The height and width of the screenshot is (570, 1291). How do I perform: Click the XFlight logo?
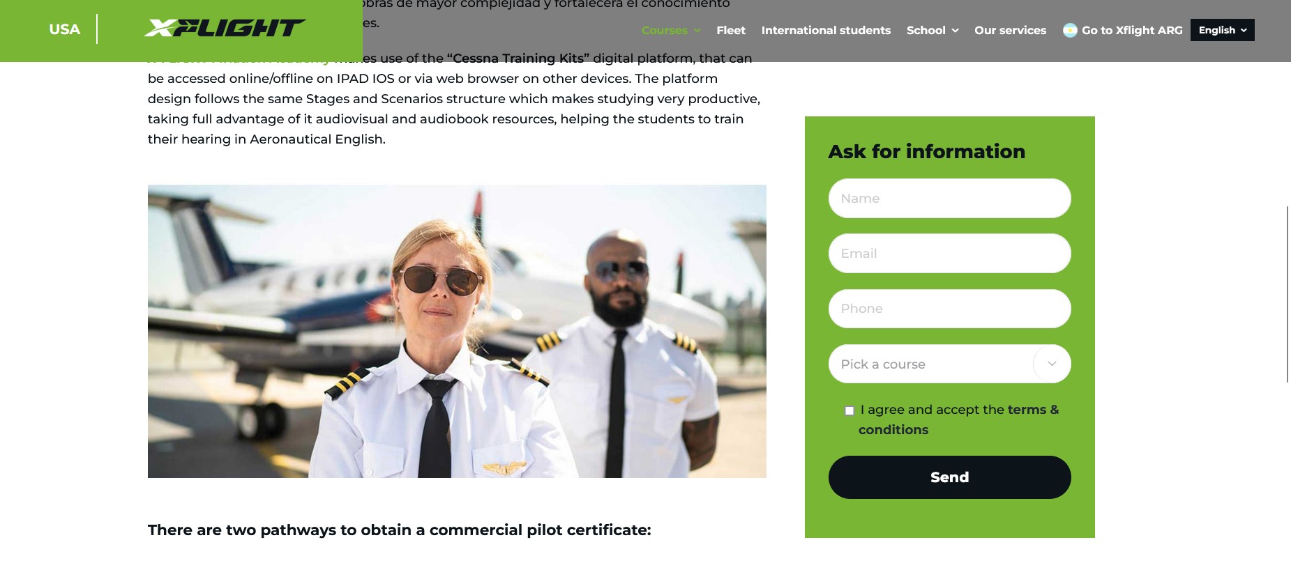[x=225, y=28]
